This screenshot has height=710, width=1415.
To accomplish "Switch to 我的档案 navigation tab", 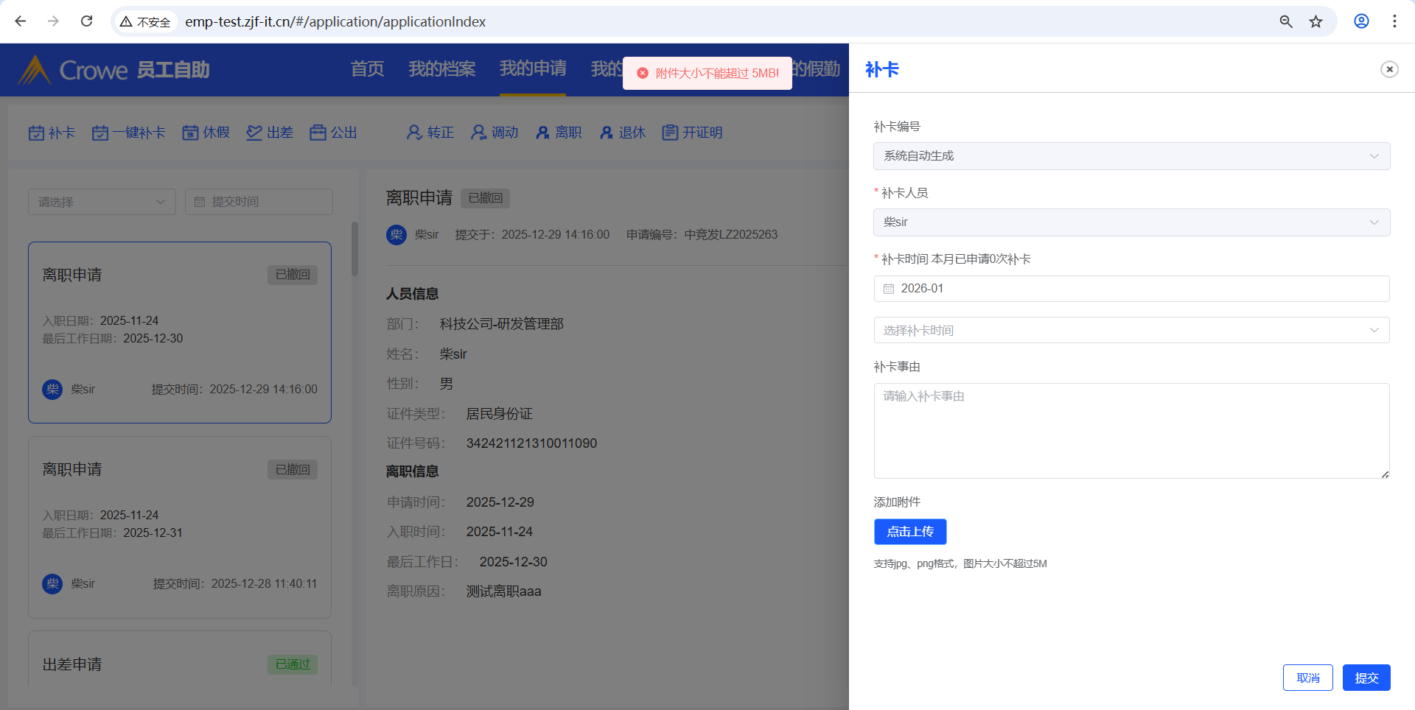I will pos(441,69).
